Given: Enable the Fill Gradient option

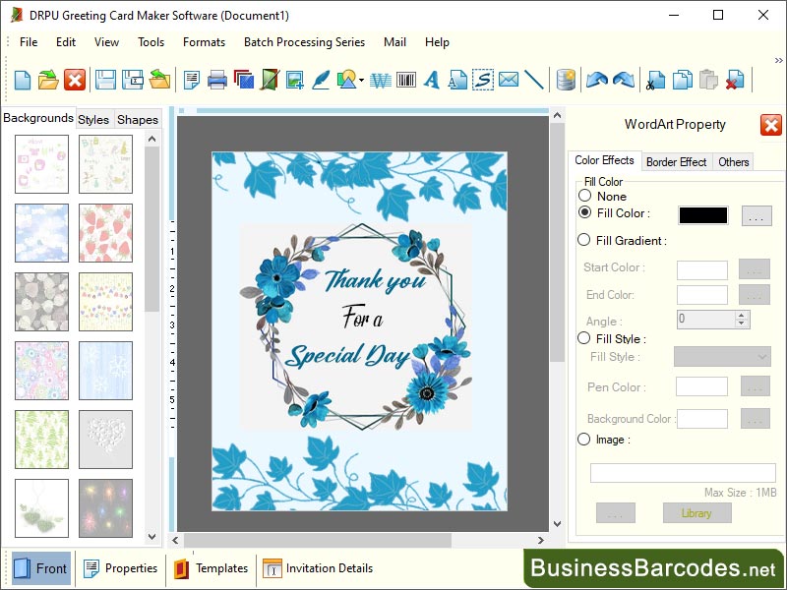Looking at the screenshot, I should (584, 240).
